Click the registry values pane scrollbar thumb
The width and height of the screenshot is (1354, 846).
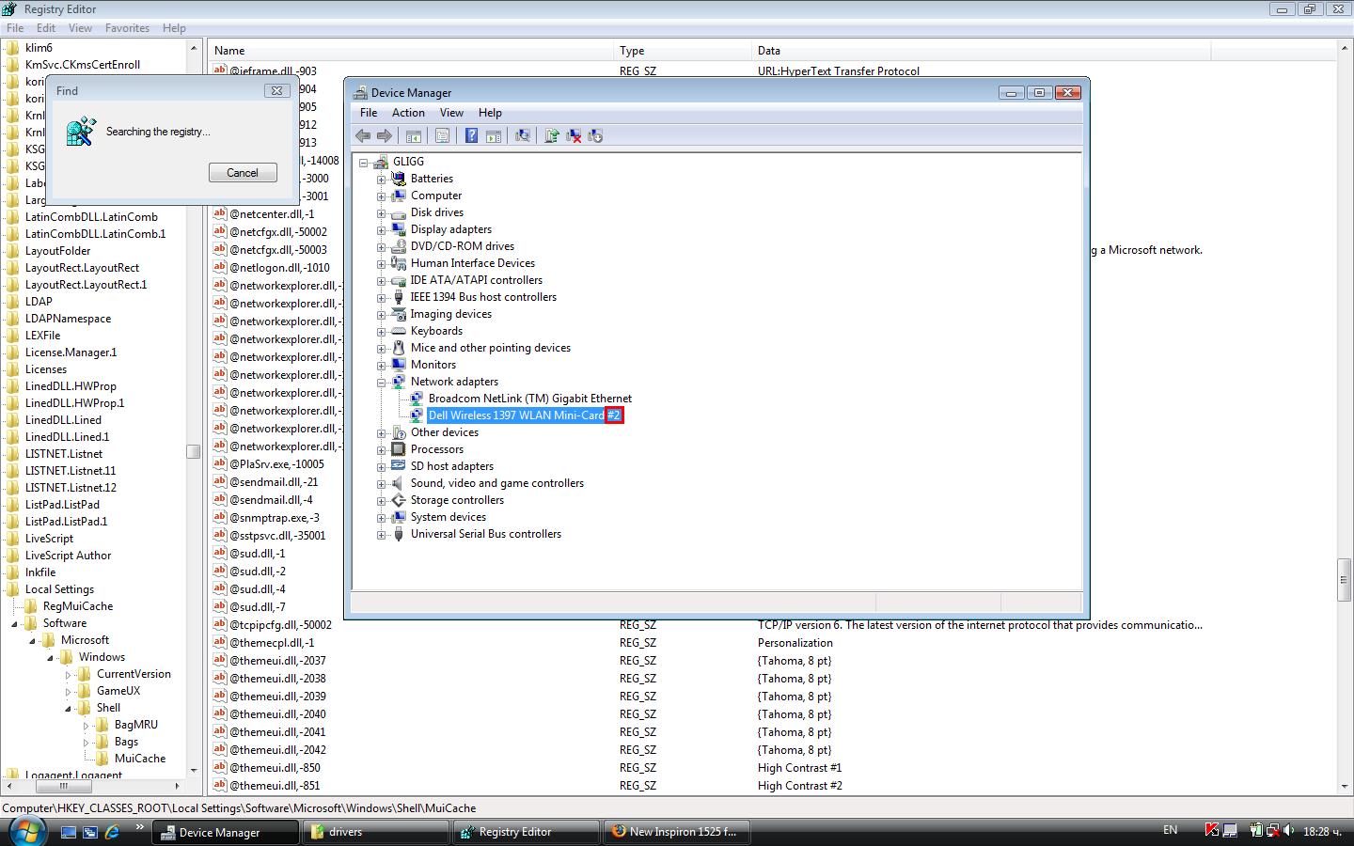(1345, 579)
